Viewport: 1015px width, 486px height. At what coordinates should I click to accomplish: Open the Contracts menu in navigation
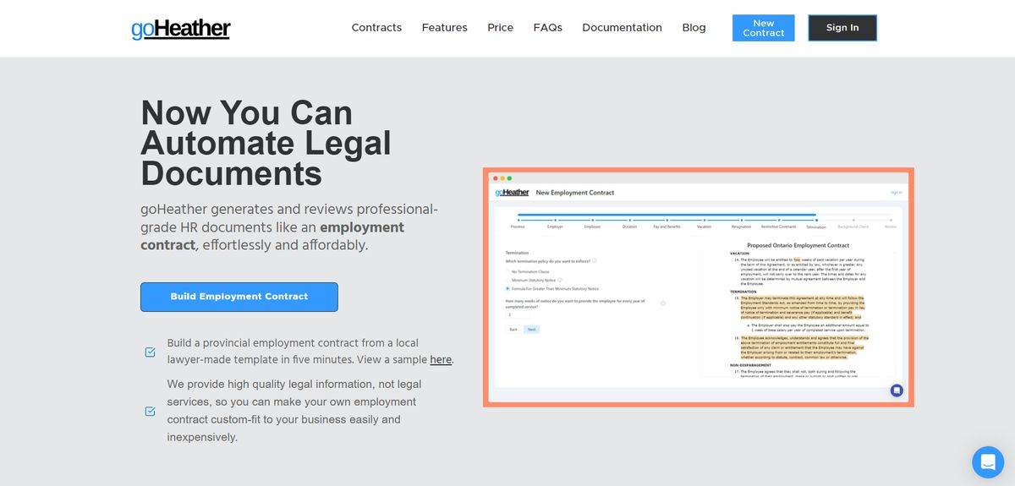click(376, 28)
